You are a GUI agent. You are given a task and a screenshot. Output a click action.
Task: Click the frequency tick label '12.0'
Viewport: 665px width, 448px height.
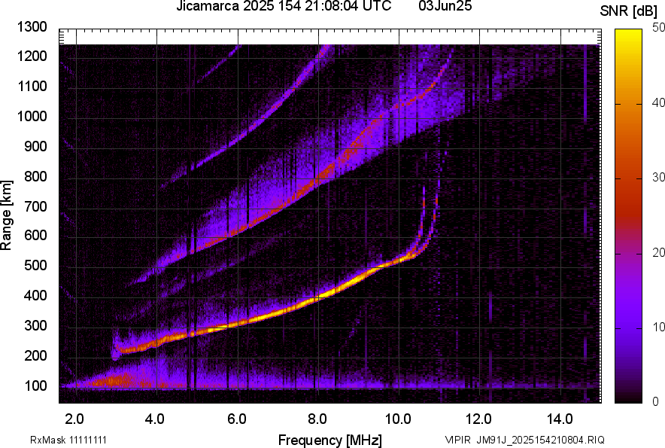pos(479,419)
